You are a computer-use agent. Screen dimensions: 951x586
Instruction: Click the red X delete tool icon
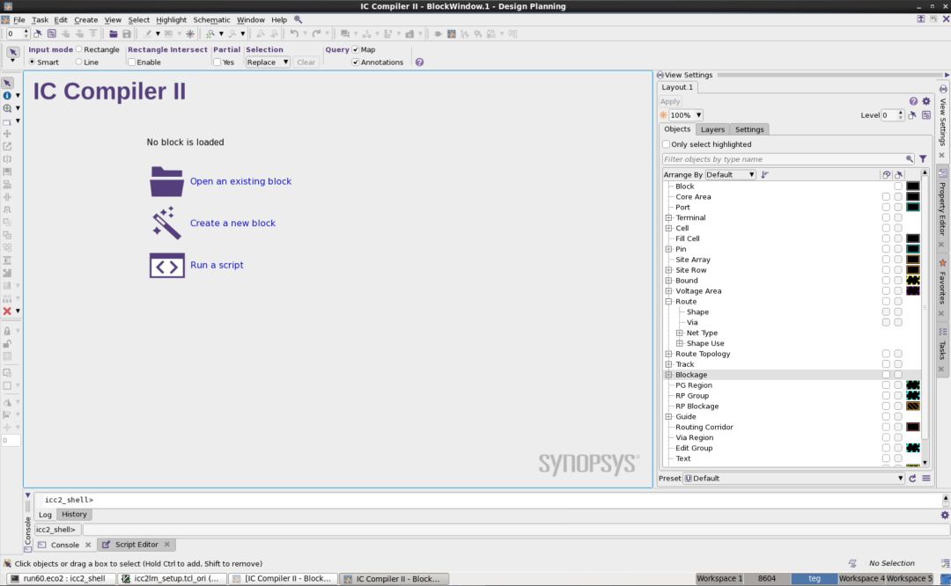(7, 311)
